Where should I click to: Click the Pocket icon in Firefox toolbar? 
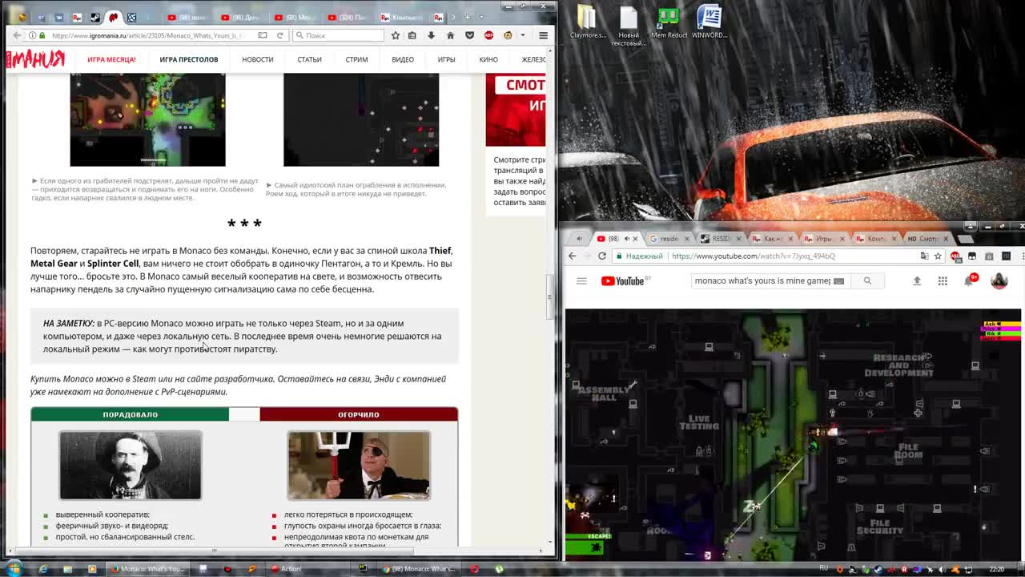point(469,35)
